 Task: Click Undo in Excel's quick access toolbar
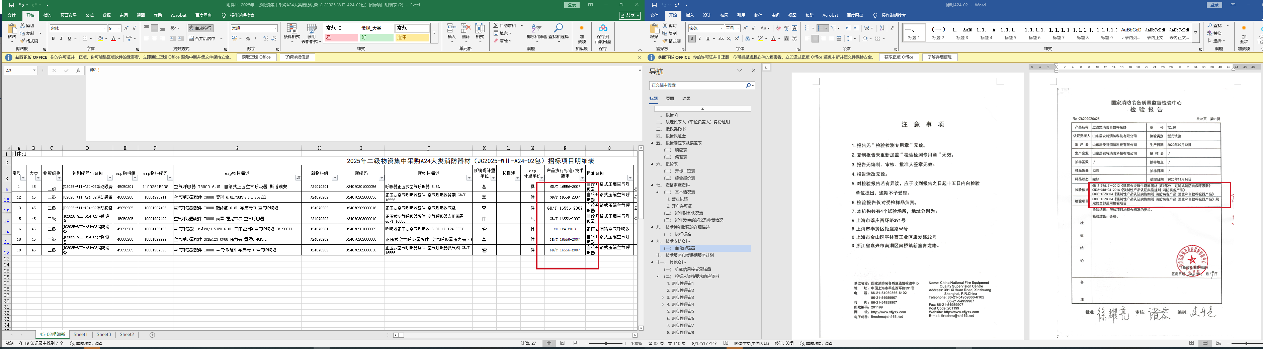coord(21,5)
